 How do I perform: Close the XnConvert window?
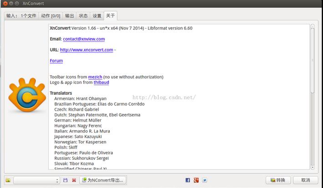click(x=5, y=4)
